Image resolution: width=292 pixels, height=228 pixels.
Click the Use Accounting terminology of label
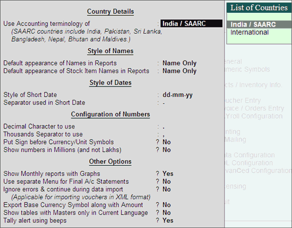coord(47,24)
